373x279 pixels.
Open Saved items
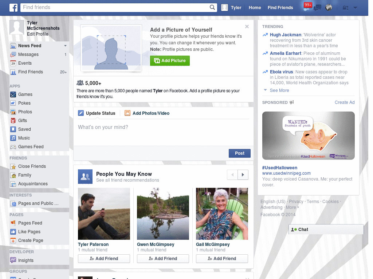(x=39, y=129)
